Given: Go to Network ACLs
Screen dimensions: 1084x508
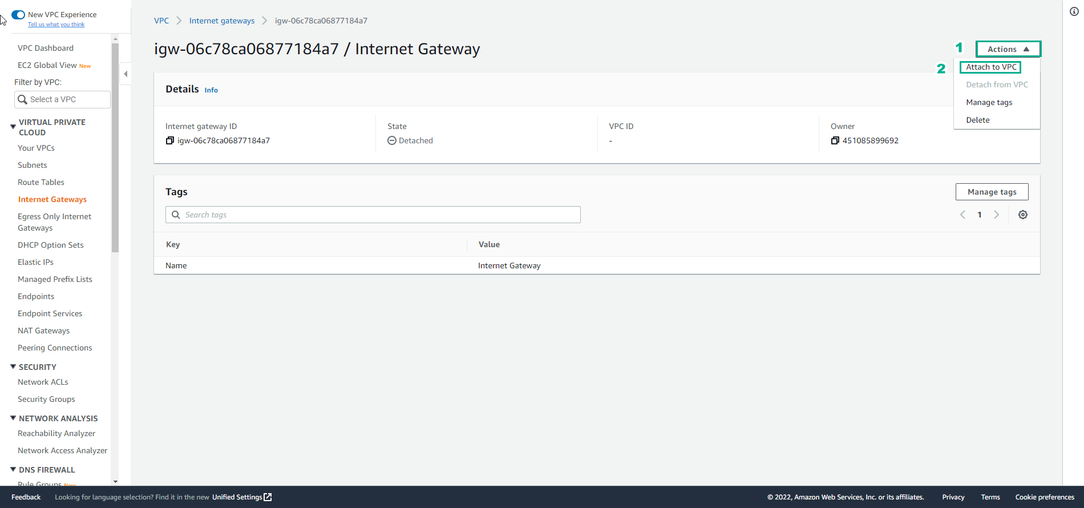Looking at the screenshot, I should (x=43, y=382).
